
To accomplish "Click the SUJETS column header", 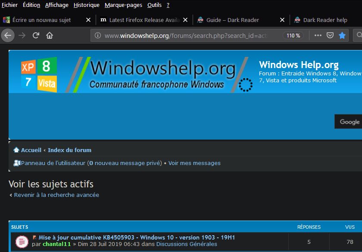I will pos(20,227).
